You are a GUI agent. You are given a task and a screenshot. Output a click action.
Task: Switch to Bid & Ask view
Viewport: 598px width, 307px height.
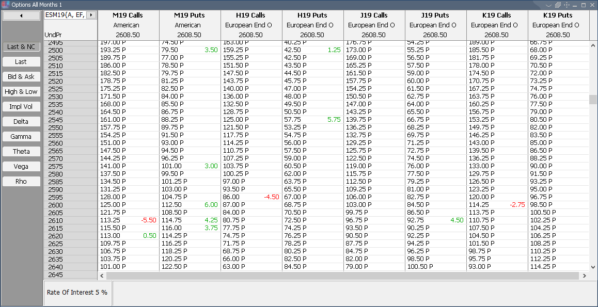(21, 76)
